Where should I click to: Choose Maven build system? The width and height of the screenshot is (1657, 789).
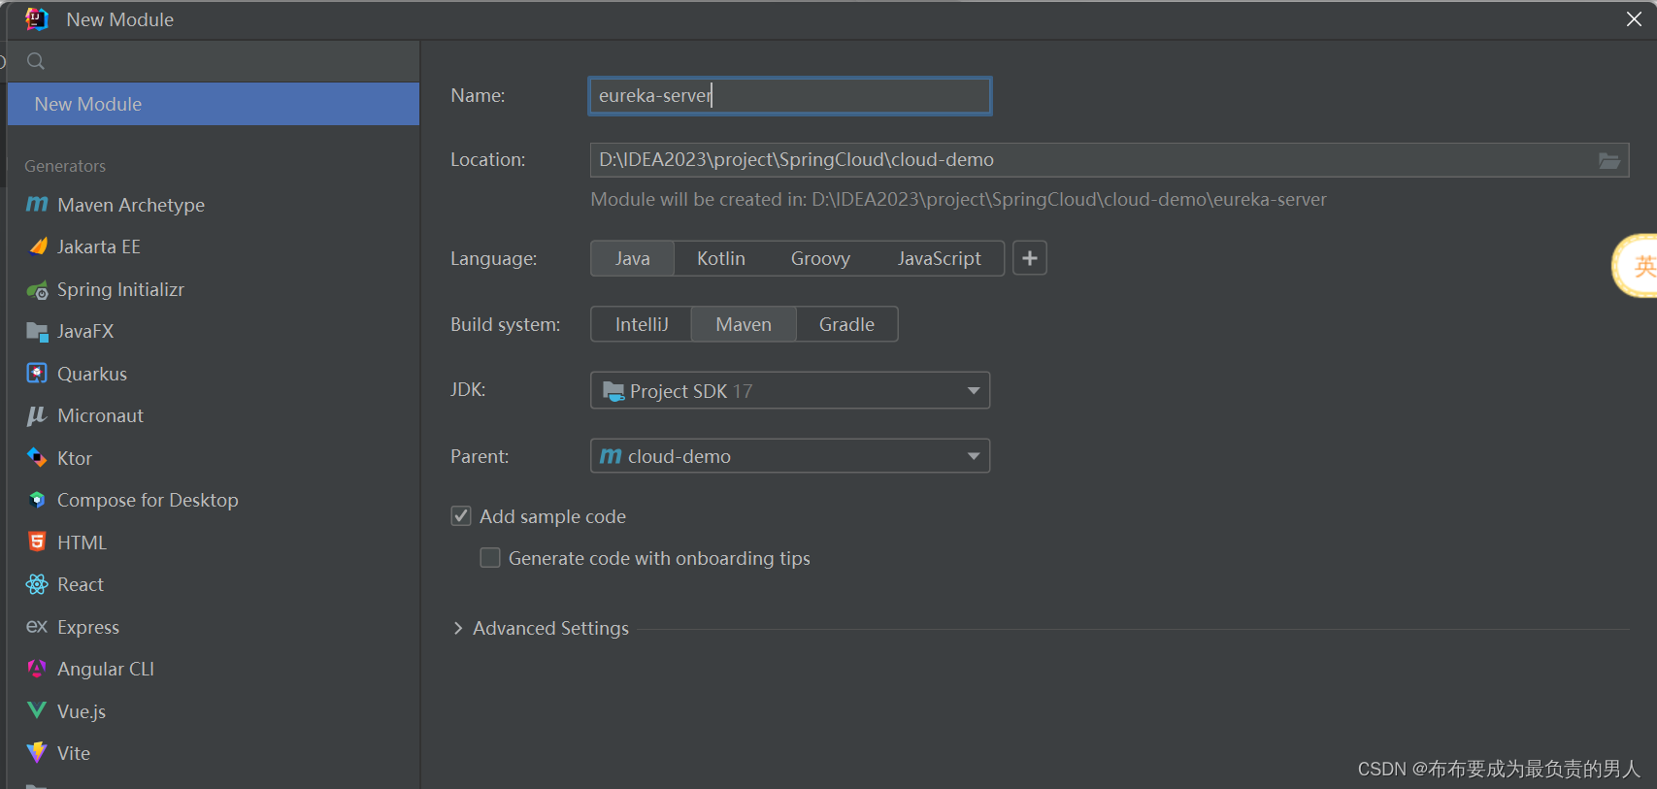click(744, 324)
